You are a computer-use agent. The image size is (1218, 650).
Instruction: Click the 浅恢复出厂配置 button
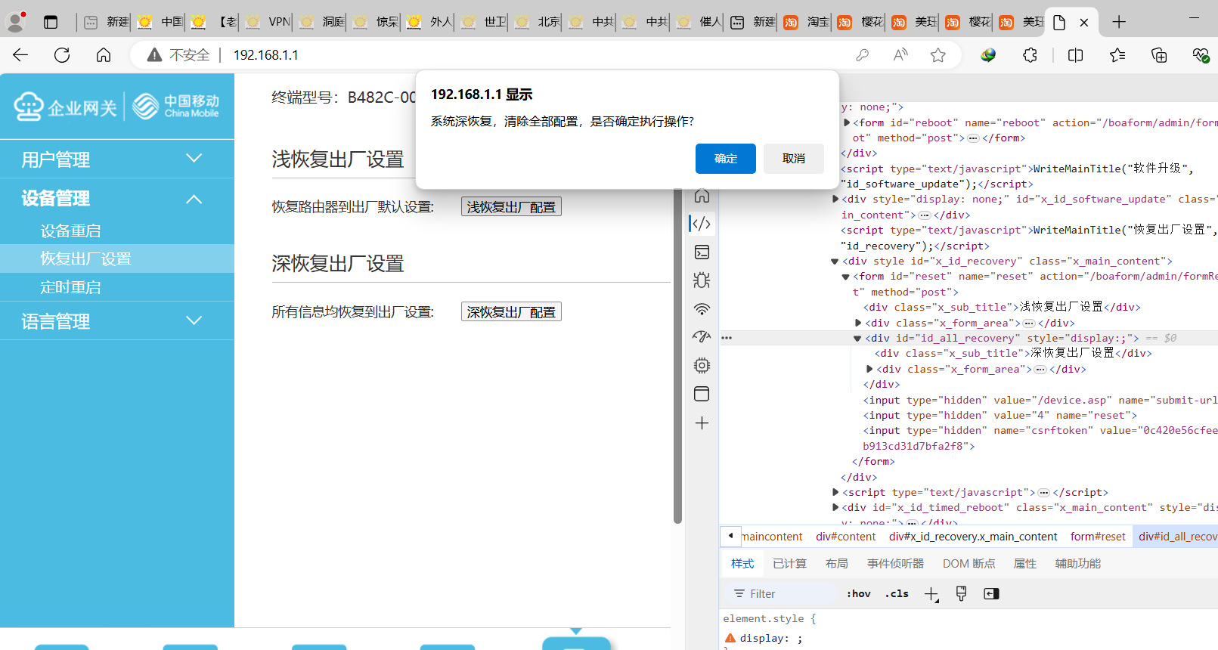(x=511, y=206)
